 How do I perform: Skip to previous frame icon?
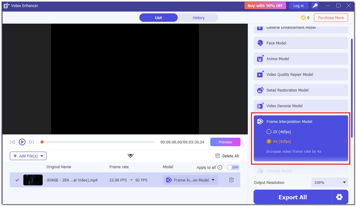point(12,142)
